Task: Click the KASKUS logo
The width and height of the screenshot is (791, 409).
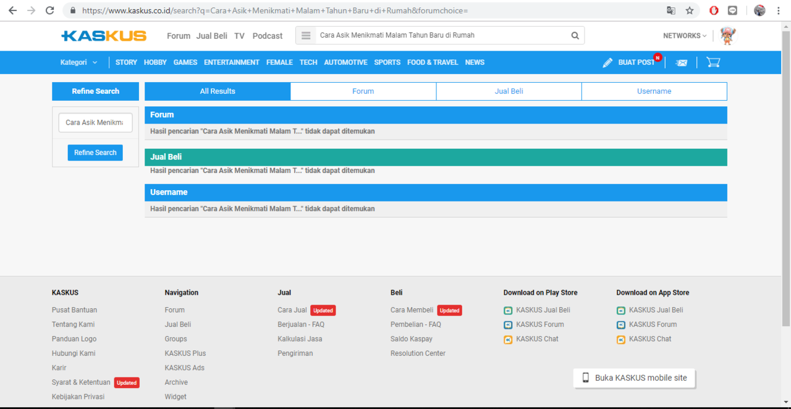Action: pyautogui.click(x=104, y=36)
